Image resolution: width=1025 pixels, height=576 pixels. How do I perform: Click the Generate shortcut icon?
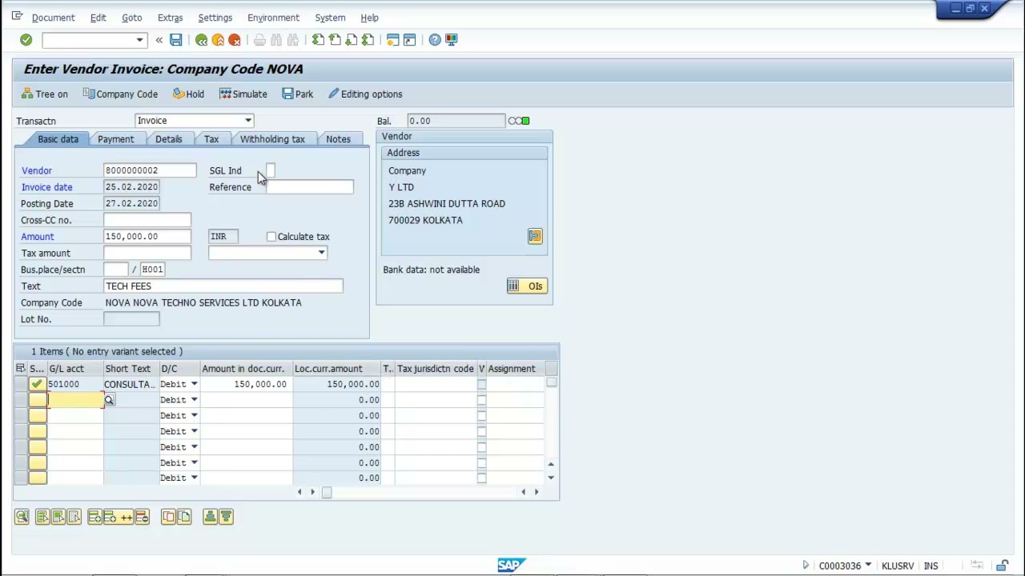click(x=409, y=40)
